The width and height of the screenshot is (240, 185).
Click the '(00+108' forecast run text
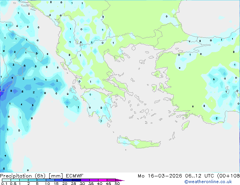[x=228, y=176]
